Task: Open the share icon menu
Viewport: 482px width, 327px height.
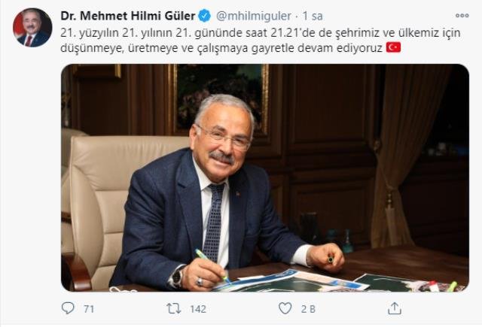Action: (395, 308)
